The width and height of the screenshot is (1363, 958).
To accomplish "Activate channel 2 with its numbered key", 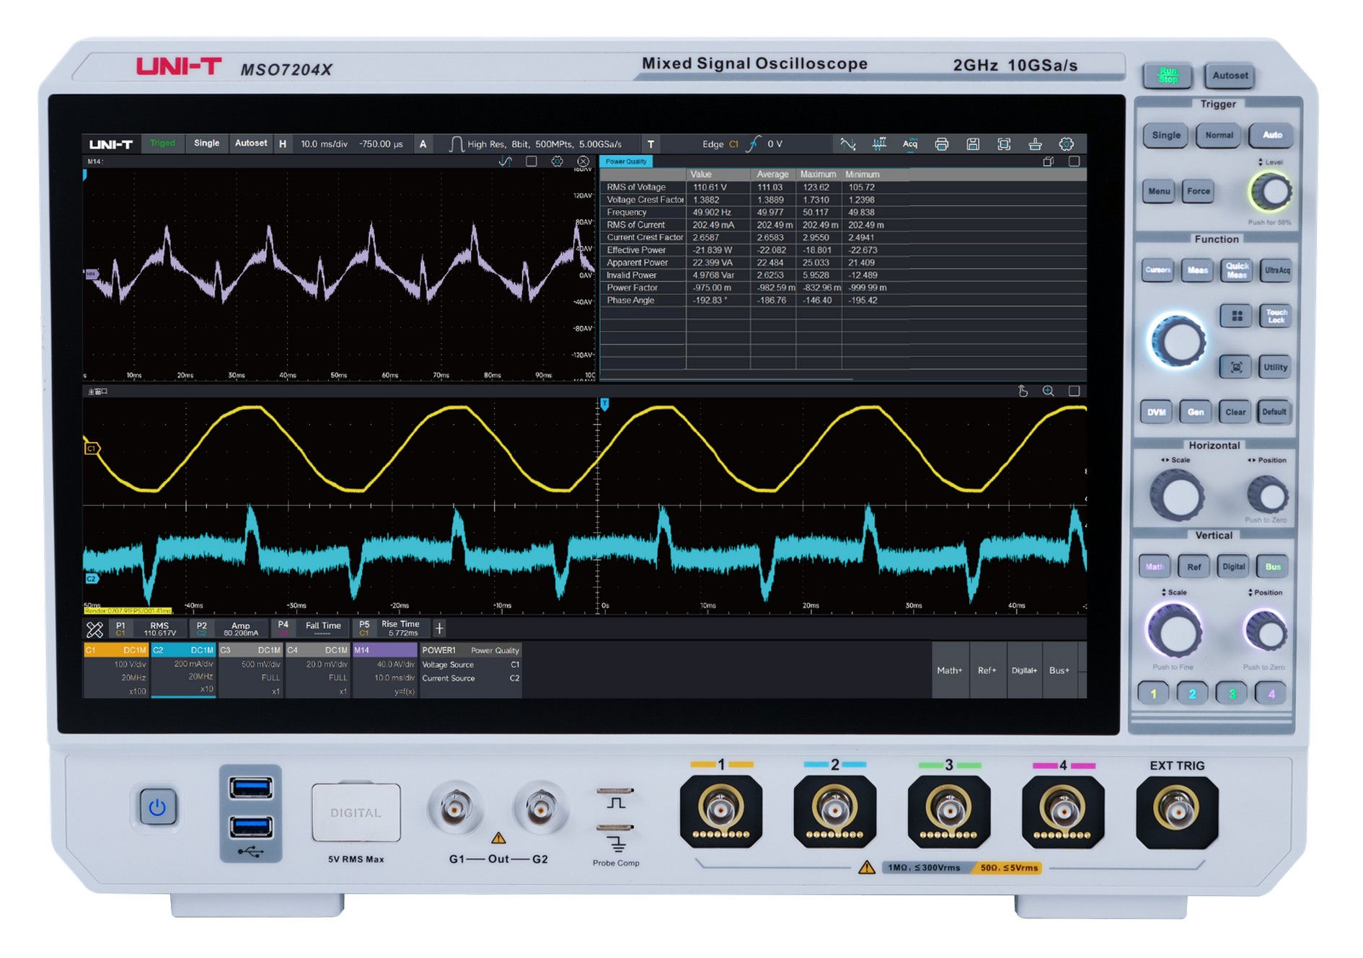I will 1194,693.
